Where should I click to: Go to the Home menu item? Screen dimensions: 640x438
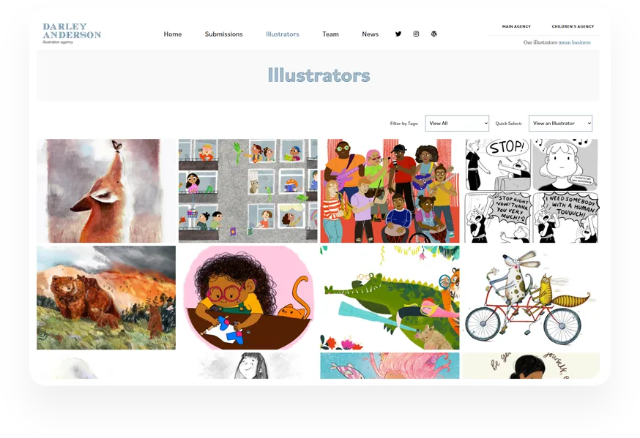pos(173,34)
